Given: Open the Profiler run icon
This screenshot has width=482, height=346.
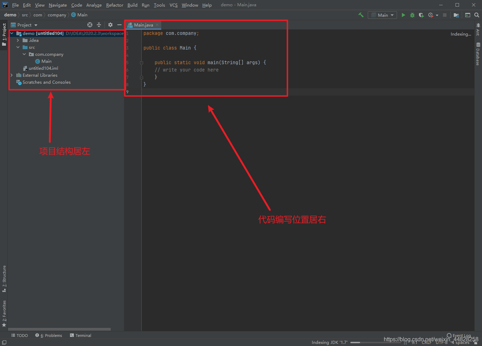Looking at the screenshot, I should click(430, 15).
